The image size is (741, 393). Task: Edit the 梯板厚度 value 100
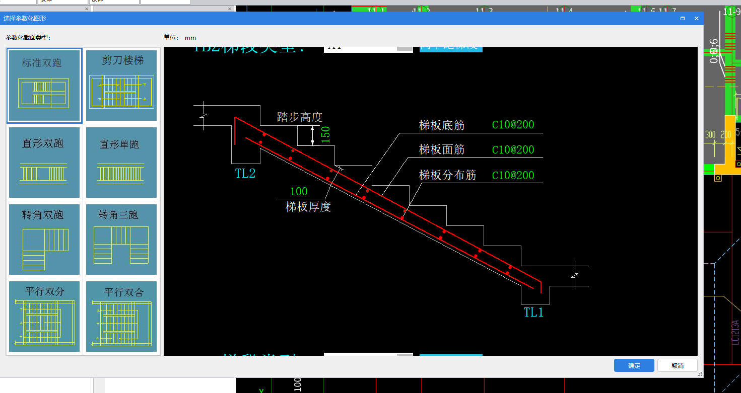tap(299, 191)
